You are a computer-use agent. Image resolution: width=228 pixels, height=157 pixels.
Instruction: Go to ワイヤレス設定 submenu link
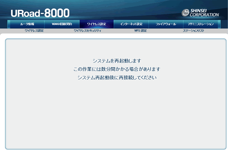tap(34, 31)
